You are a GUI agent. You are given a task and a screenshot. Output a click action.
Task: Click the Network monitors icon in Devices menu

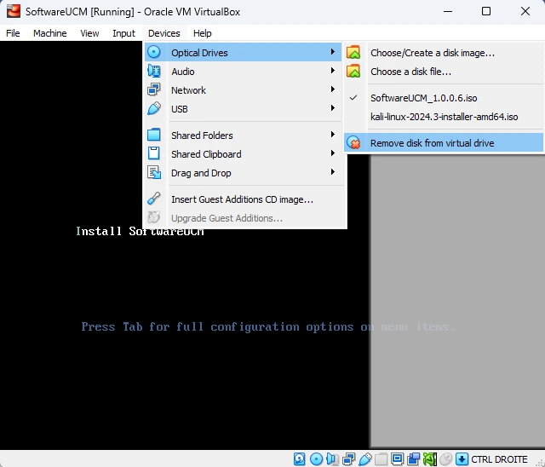click(153, 89)
